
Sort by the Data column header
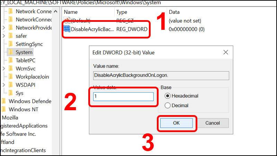point(174,12)
